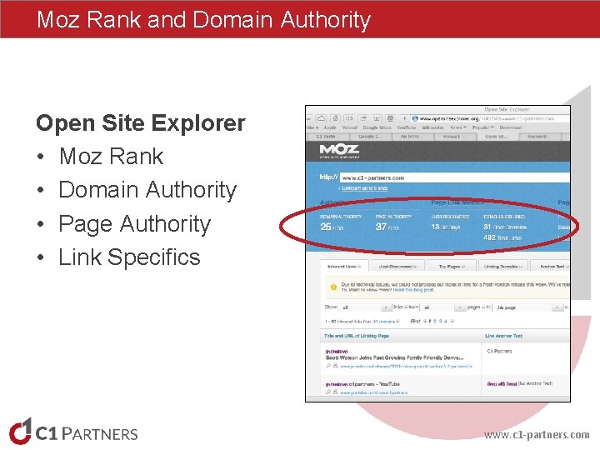This screenshot has height=450, width=600.
Task: Click the Home icon in browser toolbar
Action: click(335, 118)
